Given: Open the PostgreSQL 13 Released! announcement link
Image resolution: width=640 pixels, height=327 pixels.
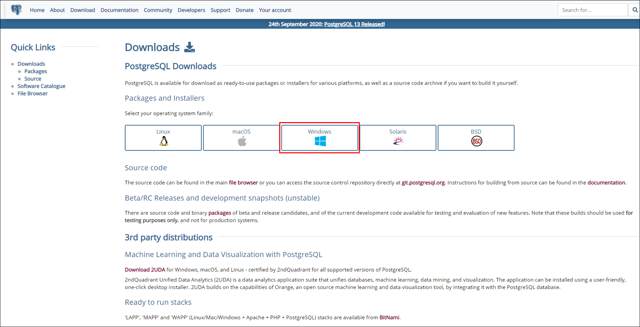Looking at the screenshot, I should pos(354,24).
